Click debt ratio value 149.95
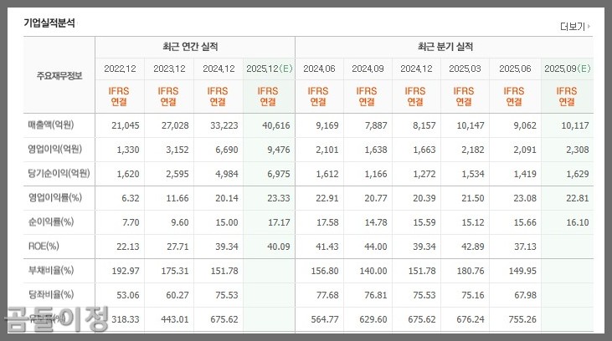The width and height of the screenshot is (612, 341). tap(522, 271)
